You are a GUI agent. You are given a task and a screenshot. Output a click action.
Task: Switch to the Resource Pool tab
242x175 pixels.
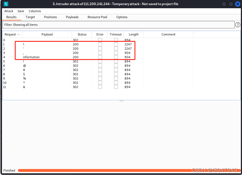(97, 17)
